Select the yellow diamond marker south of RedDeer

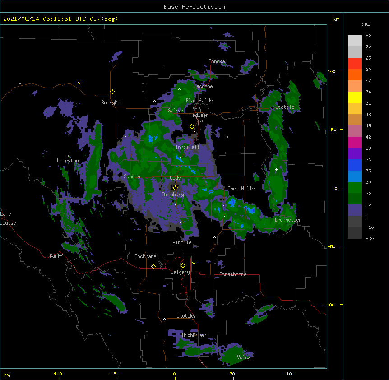(192, 127)
